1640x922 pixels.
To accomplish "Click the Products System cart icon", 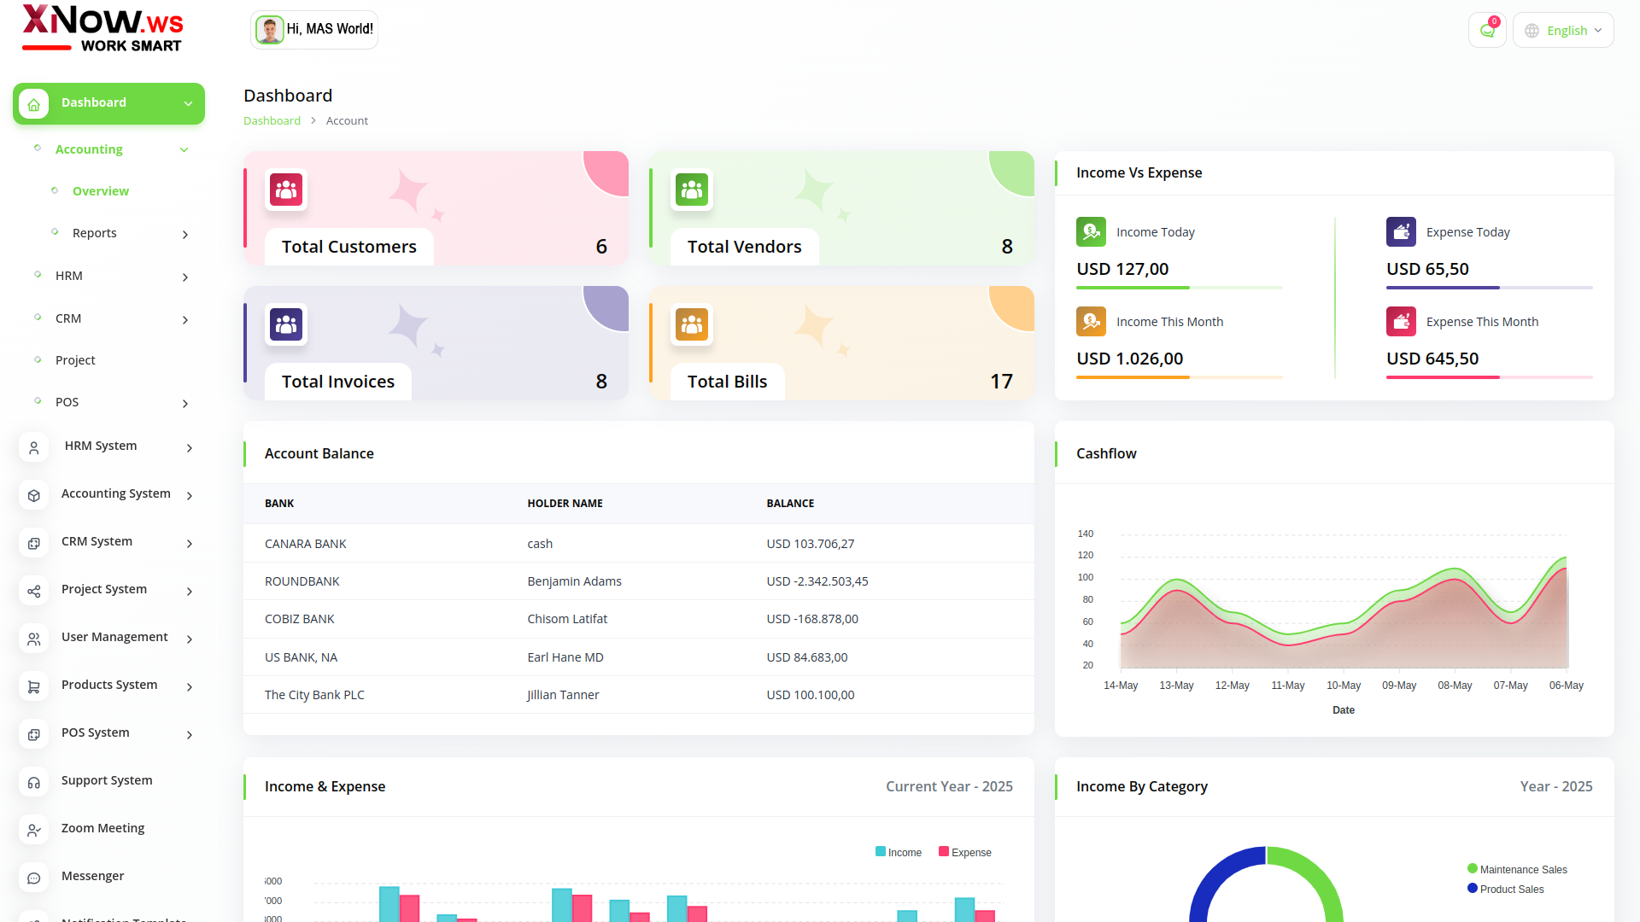I will (x=34, y=686).
